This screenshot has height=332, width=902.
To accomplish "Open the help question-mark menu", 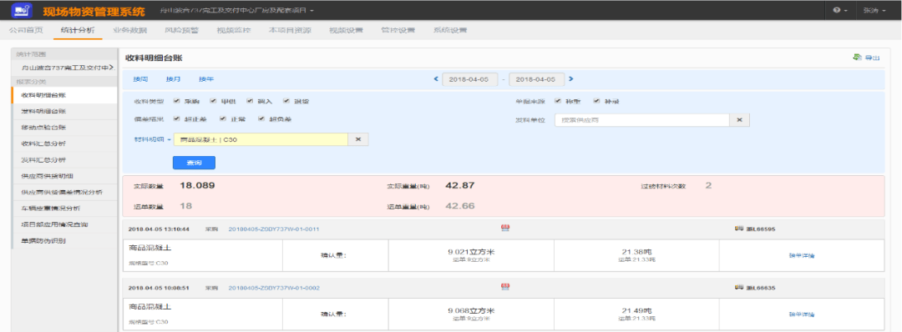I will [x=840, y=10].
